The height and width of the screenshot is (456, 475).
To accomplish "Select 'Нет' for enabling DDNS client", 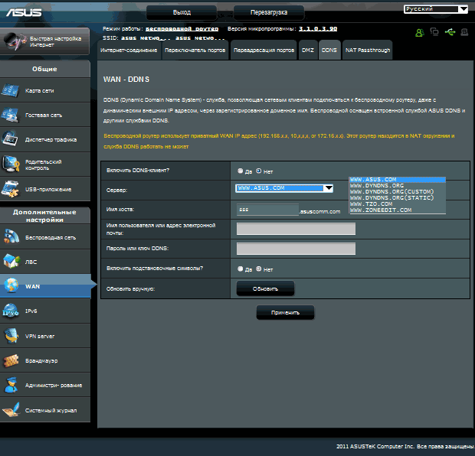I will pyautogui.click(x=259, y=171).
